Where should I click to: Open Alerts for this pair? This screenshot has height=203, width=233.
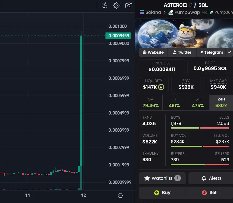pyautogui.click(x=211, y=178)
